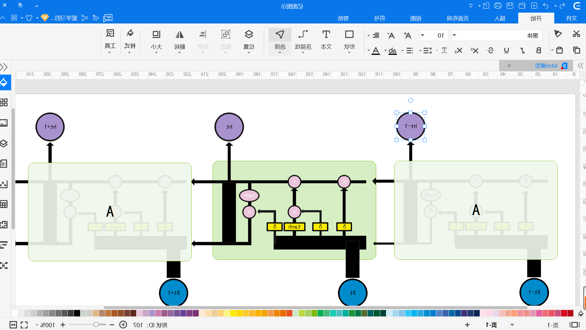Screen dimensions: 586x330
Task: Click the open folder icon in the title bar
Action: 522,6
